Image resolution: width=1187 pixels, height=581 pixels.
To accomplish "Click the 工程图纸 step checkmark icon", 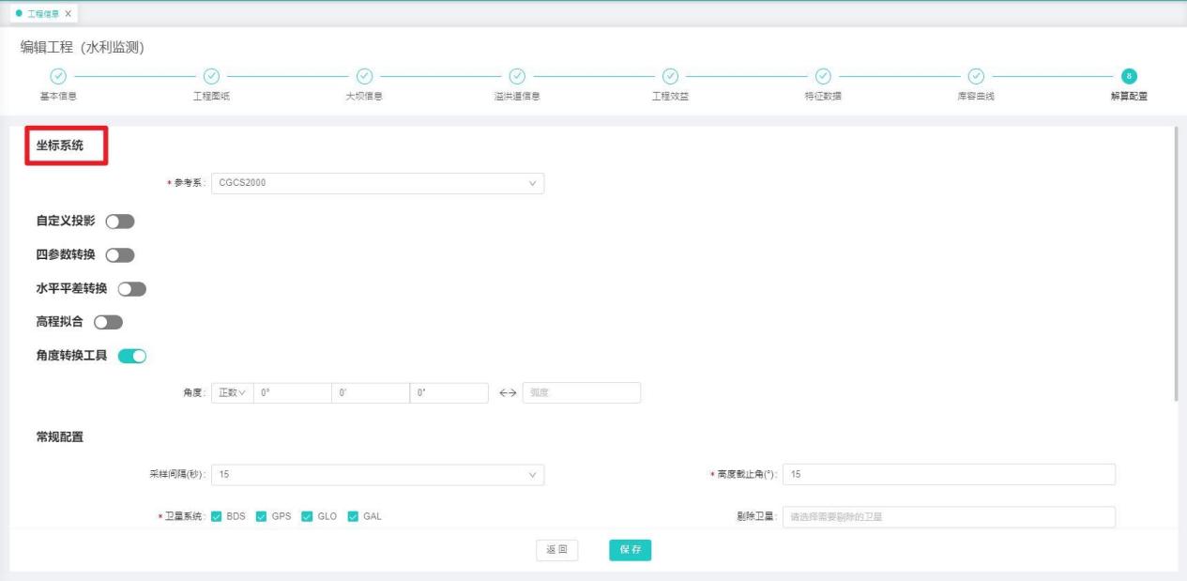I will (211, 76).
